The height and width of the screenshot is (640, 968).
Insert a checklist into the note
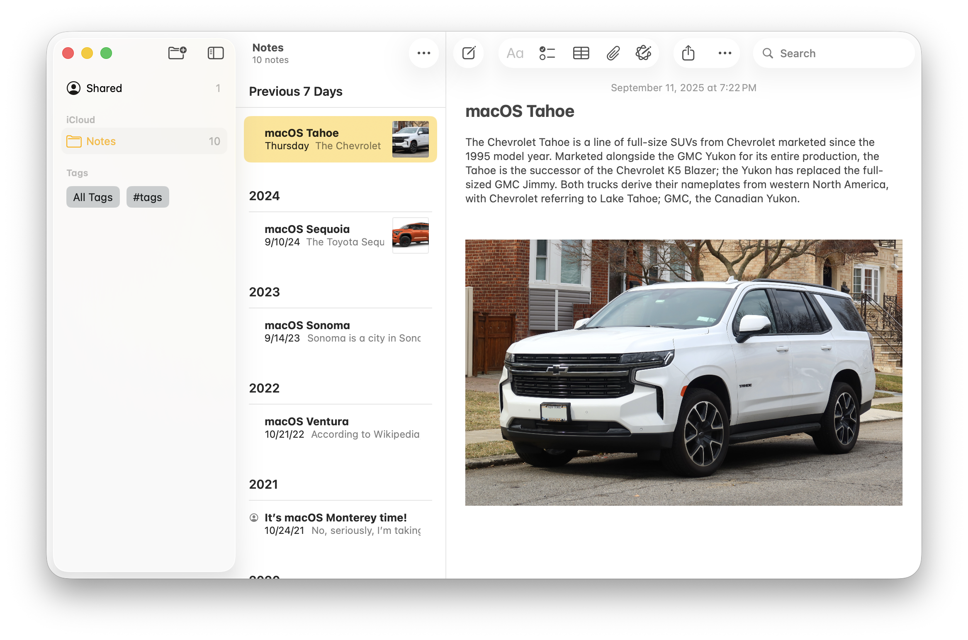(x=547, y=53)
